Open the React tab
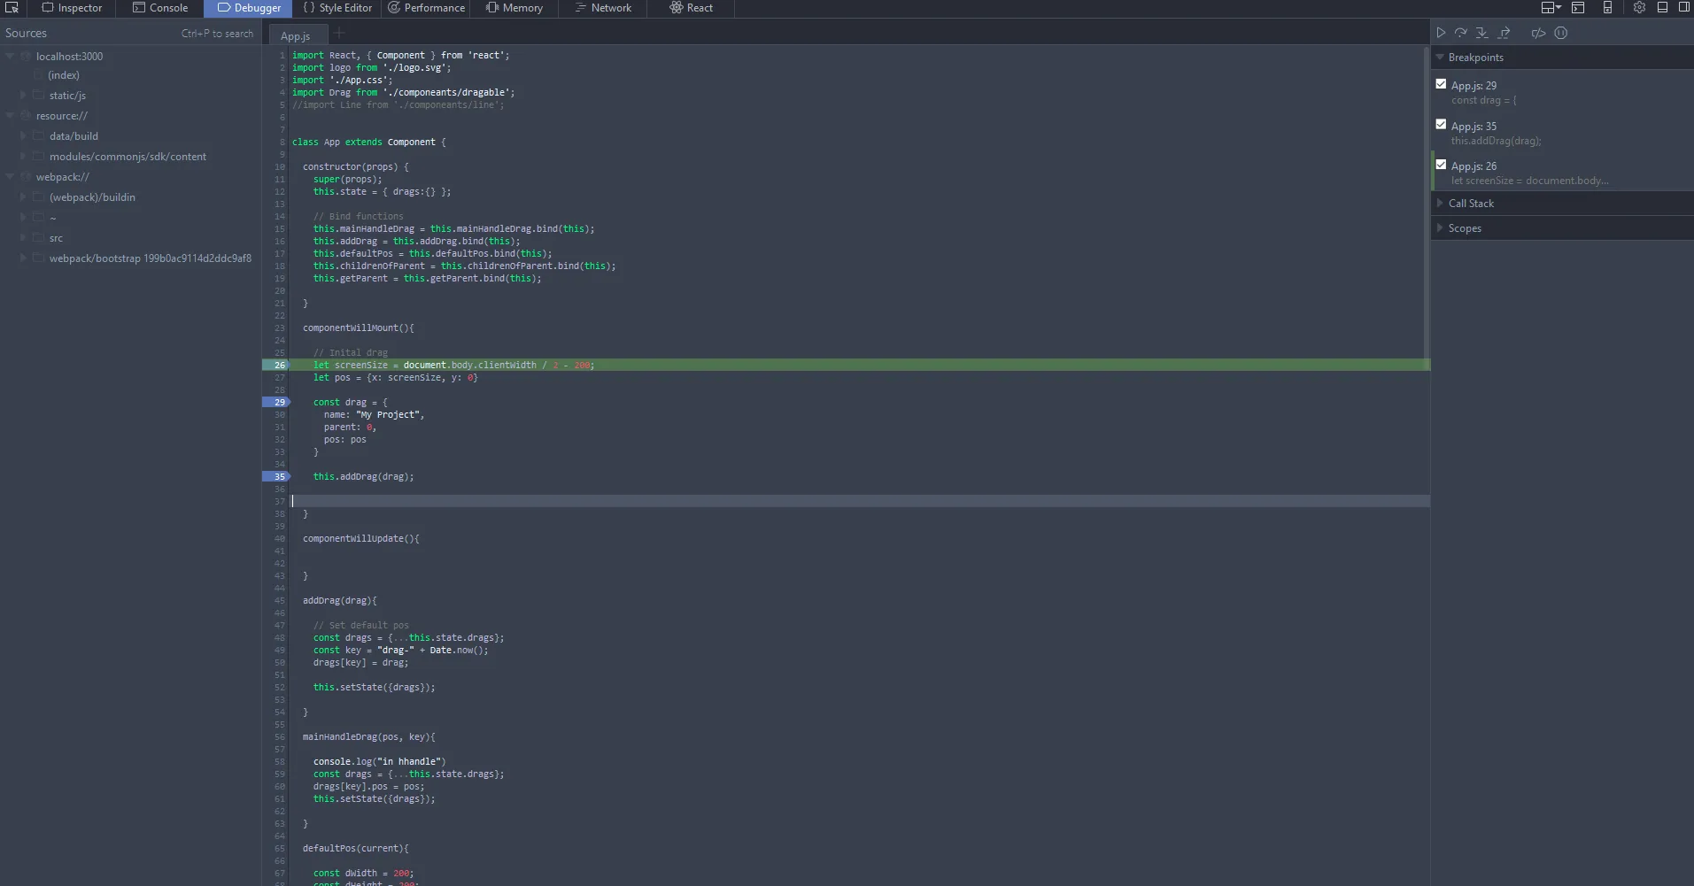 pyautogui.click(x=691, y=8)
